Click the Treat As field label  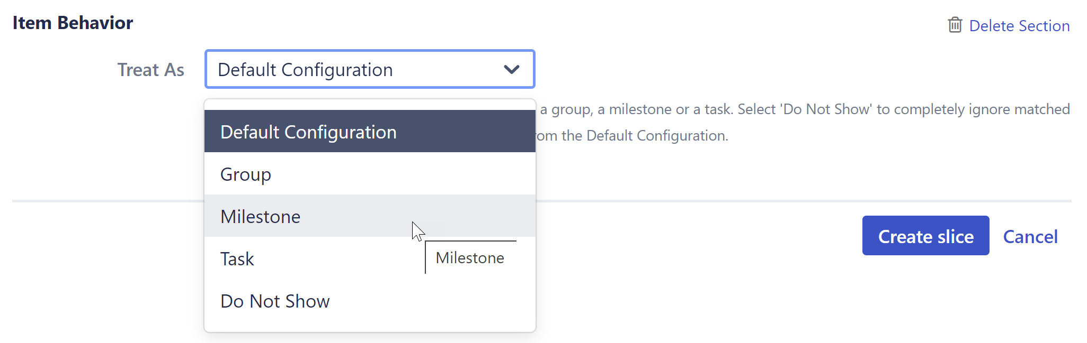point(150,70)
